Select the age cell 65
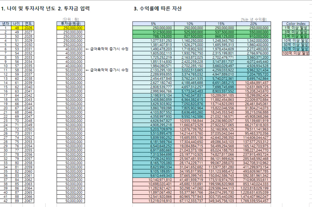The image size is (312, 207). (17, 100)
